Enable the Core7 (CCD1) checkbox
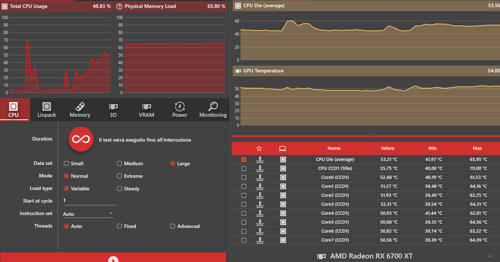 [244, 240]
